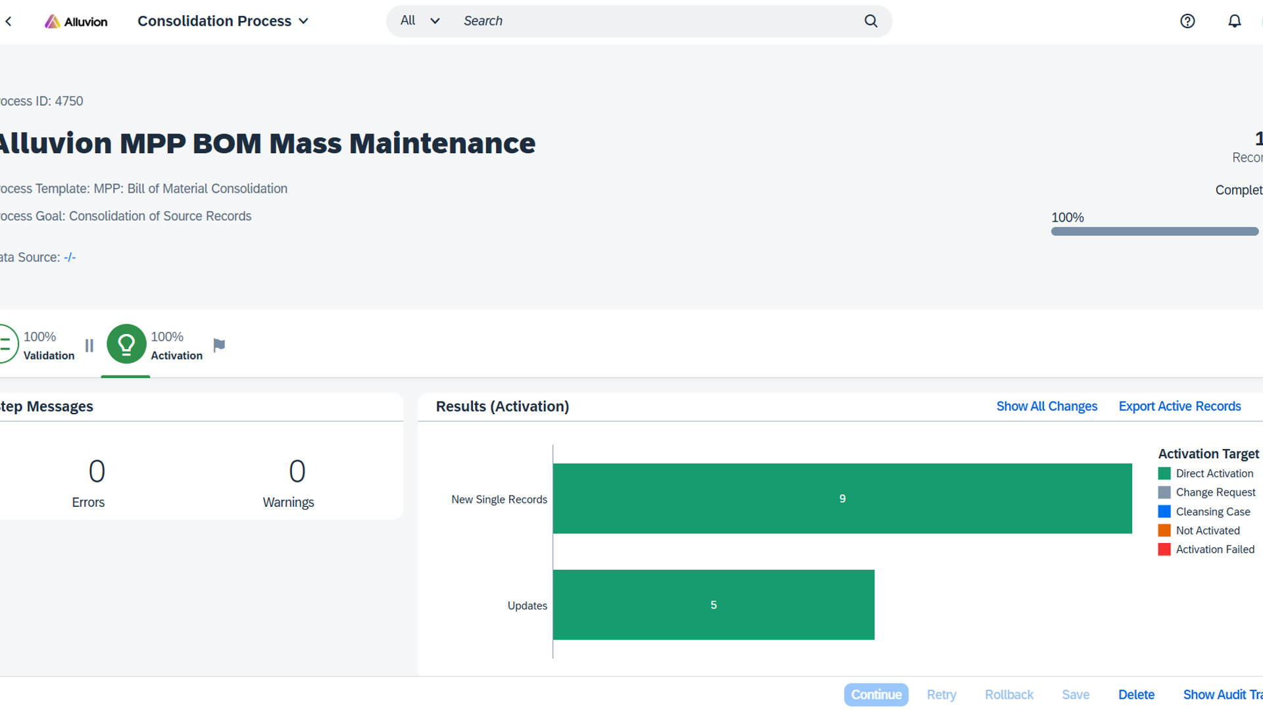This screenshot has width=1263, height=710.
Task: Open the Data Source -/- link
Action: coord(70,258)
